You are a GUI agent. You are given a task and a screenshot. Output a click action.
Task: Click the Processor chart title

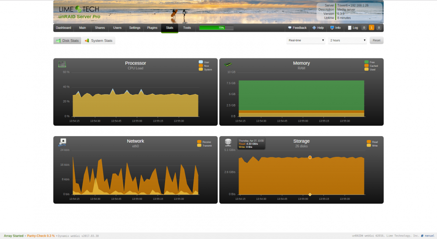tap(135, 63)
